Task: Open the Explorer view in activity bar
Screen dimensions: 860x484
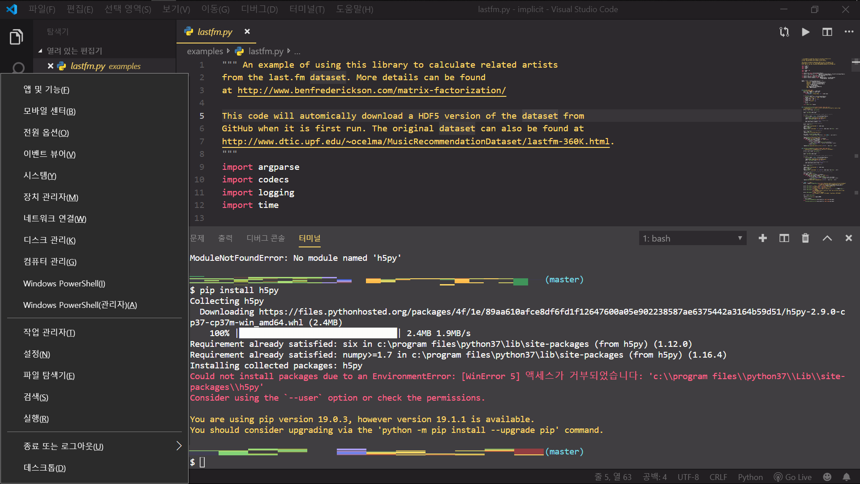Action: coord(17,37)
